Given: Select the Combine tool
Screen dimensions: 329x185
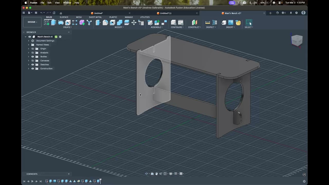Looking at the screenshot, I should pos(120,23).
